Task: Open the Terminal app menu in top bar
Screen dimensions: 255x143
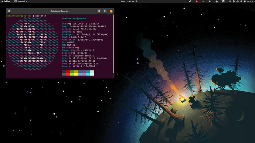Action: (21, 1)
